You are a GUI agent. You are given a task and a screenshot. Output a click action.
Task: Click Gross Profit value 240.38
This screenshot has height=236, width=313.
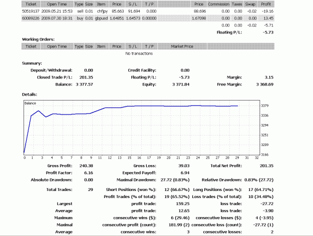point(86,166)
